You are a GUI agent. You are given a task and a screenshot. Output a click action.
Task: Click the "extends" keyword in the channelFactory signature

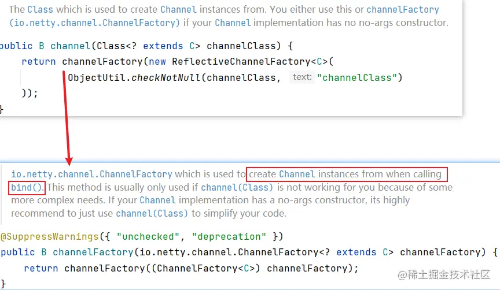point(356,252)
